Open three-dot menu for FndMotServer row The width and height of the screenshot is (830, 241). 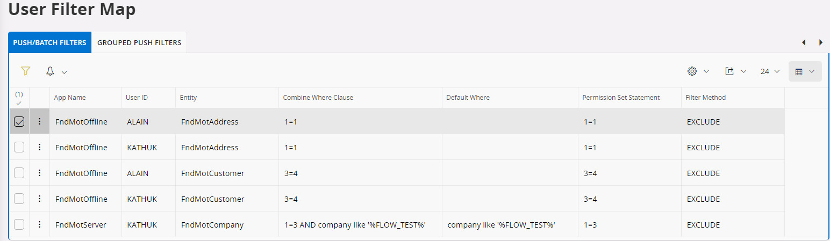point(39,225)
